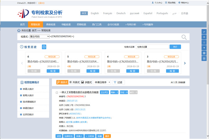The width and height of the screenshot is (209, 139).
Task: Click the checkmark icon in right sidebar
Action: (x=204, y=31)
